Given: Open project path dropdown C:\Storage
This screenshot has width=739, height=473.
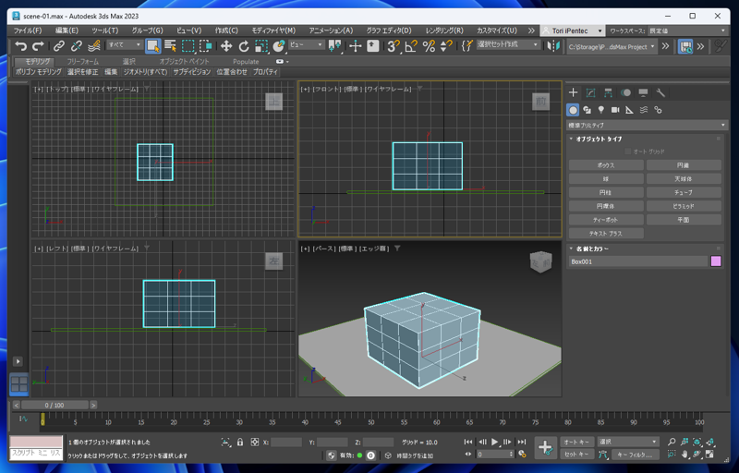Looking at the screenshot, I should click(612, 46).
